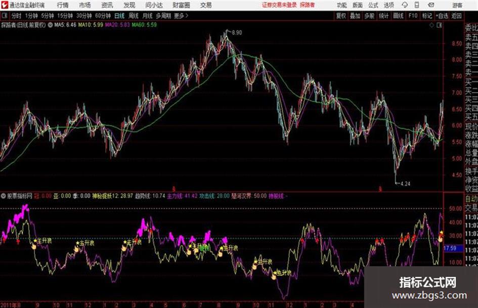478x308 pixels.
Task: Click the F10 company info button
Action: point(413,16)
